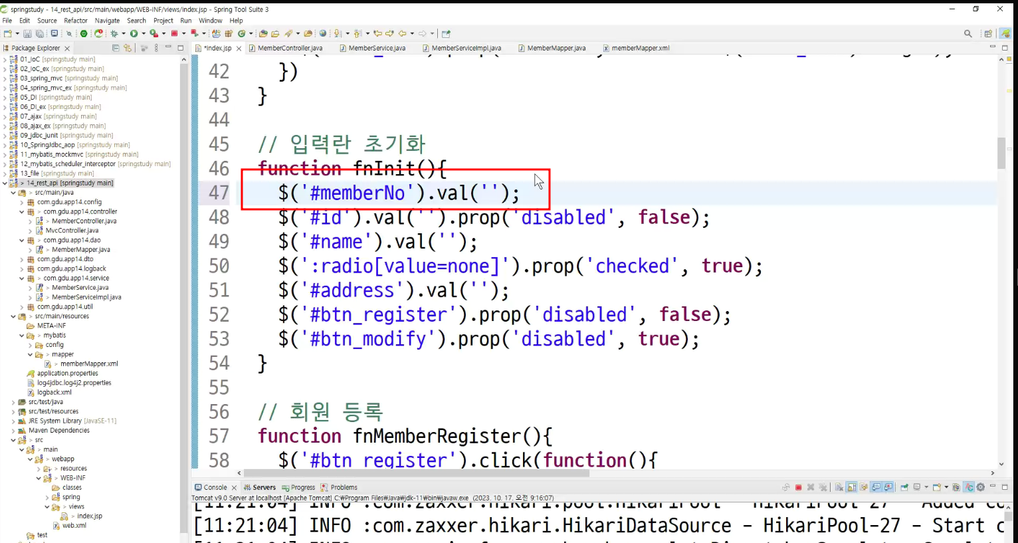Viewport: 1018px width, 543px height.
Task: Toggle the Pin Editor toolbar button
Action: pos(446,33)
